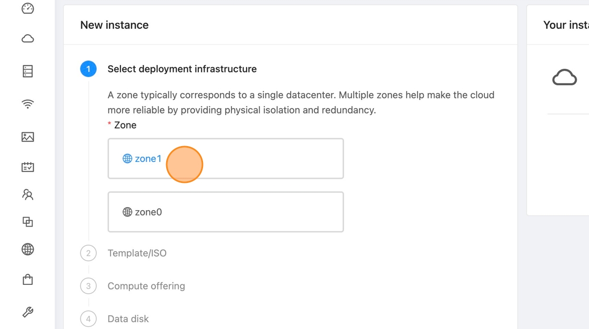Open the overlapping squares icon in sidebar

pos(28,222)
